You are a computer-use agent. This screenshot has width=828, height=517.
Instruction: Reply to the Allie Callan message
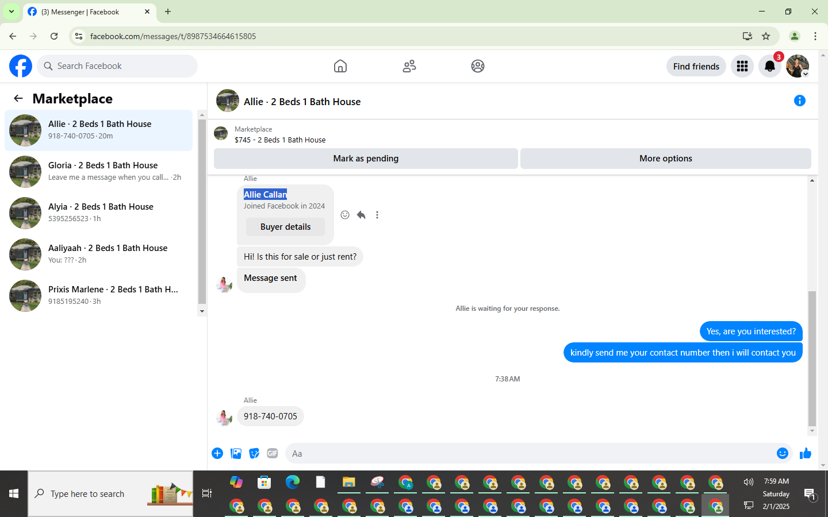(x=361, y=215)
